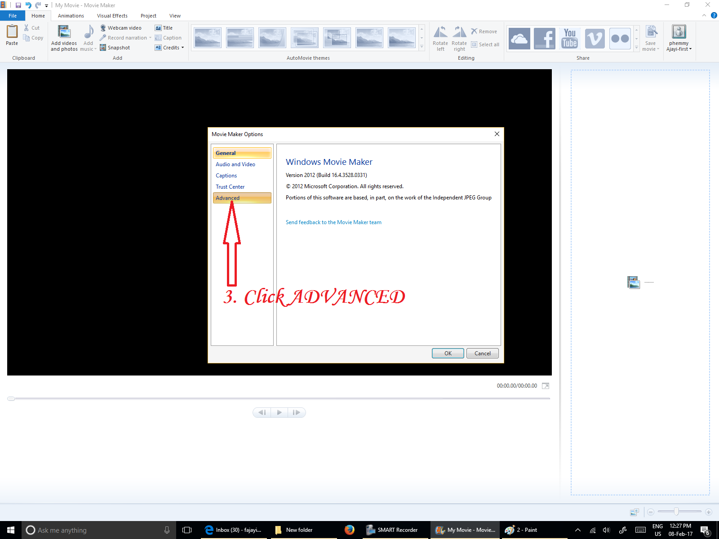This screenshot has width=719, height=539.
Task: Share the movie to Facebook
Action: pos(544,39)
